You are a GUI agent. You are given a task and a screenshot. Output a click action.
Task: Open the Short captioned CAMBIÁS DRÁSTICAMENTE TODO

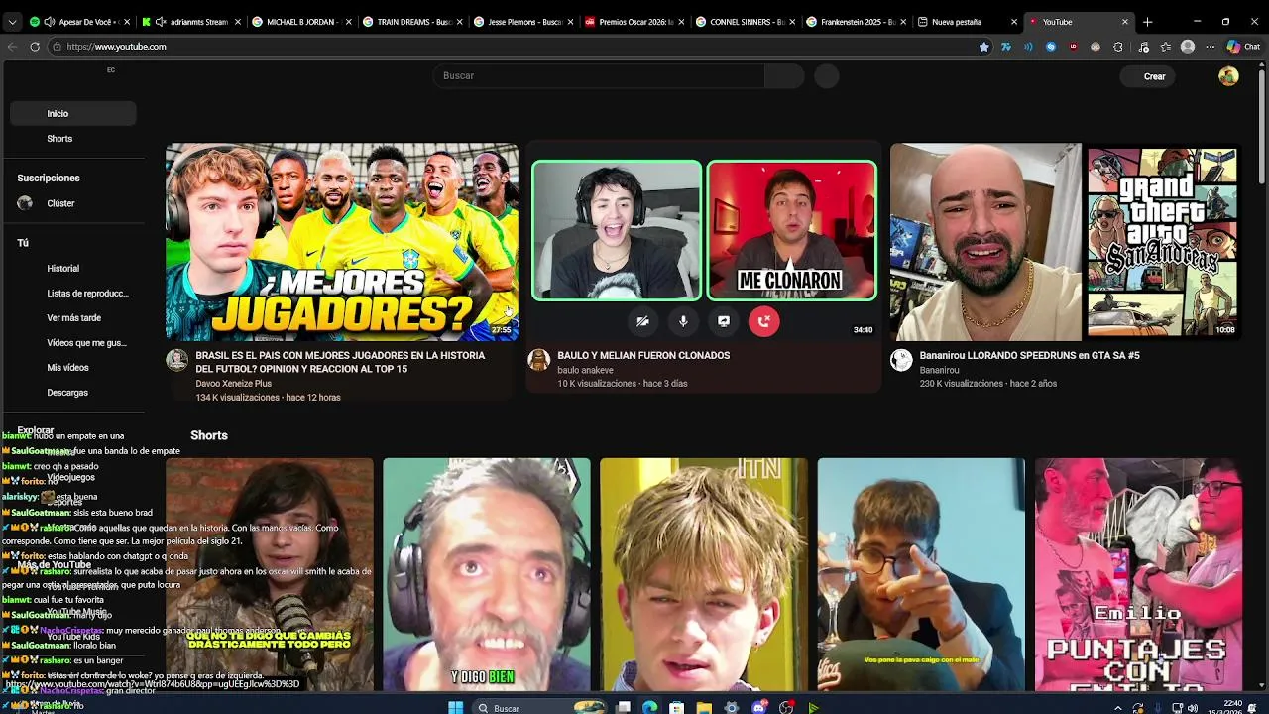click(x=270, y=575)
